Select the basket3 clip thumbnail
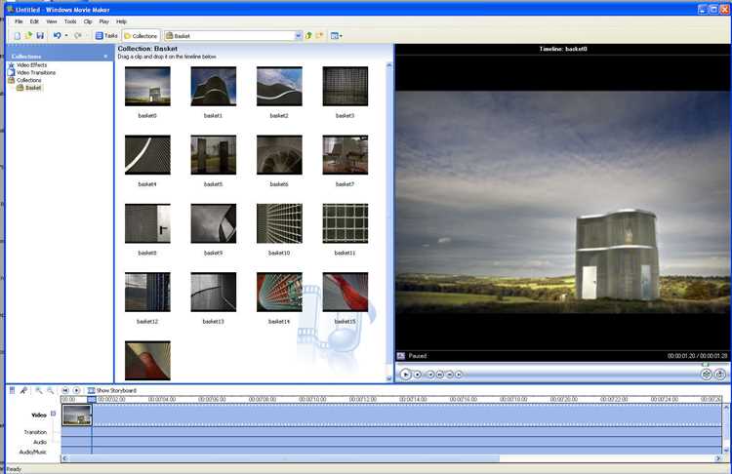This screenshot has height=474, width=732. pos(345,86)
